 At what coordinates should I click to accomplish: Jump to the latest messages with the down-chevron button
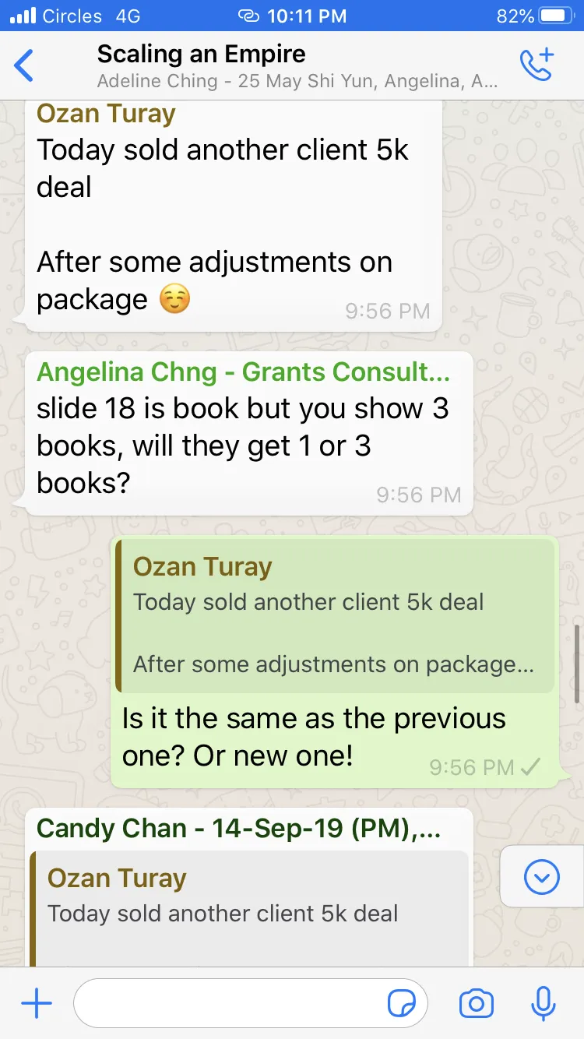pos(542,878)
